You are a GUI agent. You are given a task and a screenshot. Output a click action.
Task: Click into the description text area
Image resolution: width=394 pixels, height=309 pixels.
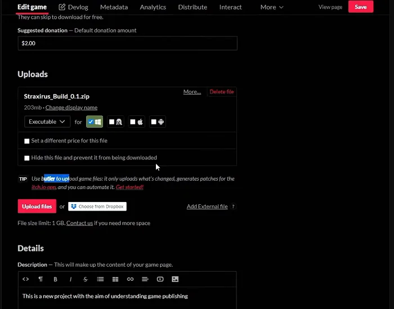click(x=127, y=298)
